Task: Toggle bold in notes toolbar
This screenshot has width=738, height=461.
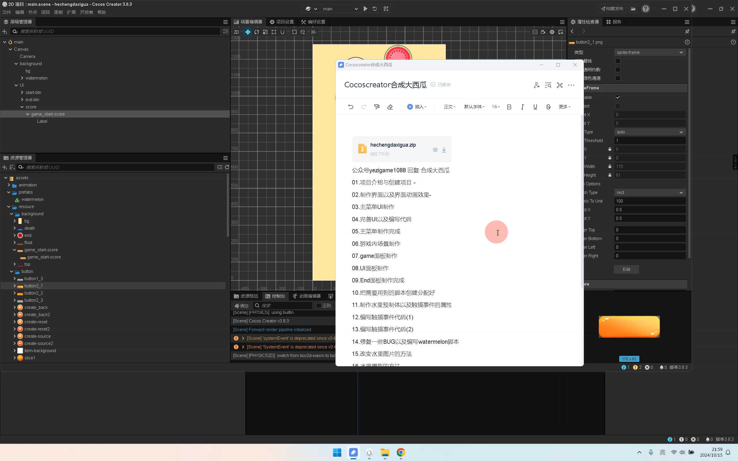Action: (x=509, y=107)
